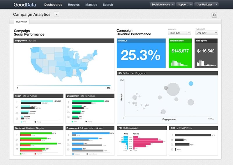
Task: Open the Manage menu
Action: [x=91, y=5]
